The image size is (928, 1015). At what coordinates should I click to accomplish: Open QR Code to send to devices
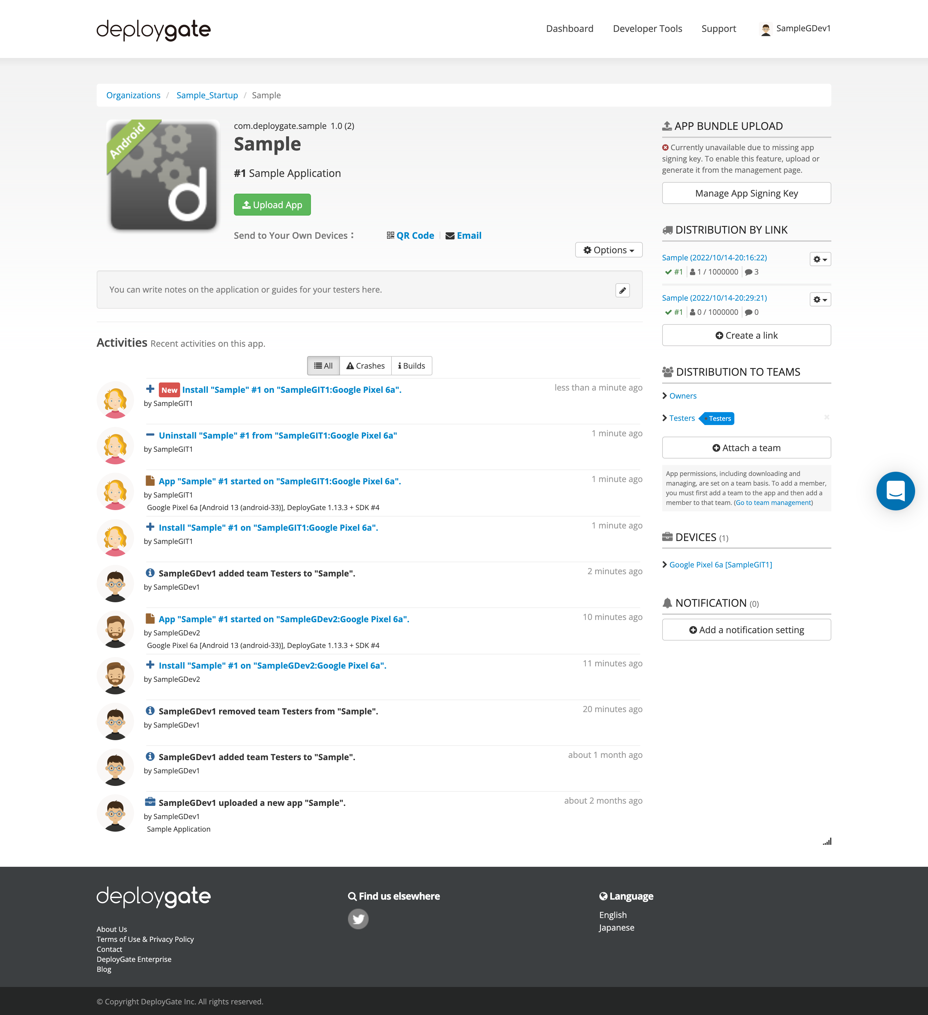[414, 235]
